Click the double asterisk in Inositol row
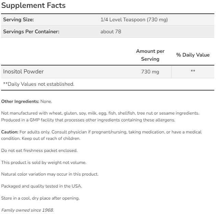The height and width of the screenshot is (214, 216). (193, 72)
